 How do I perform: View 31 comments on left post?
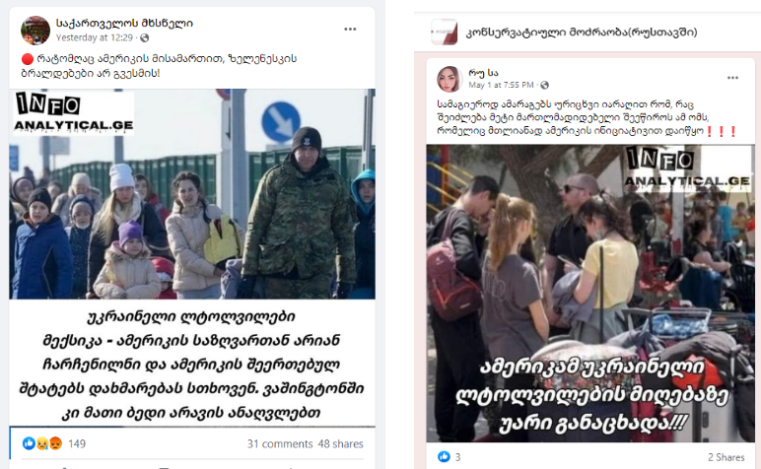[280, 443]
